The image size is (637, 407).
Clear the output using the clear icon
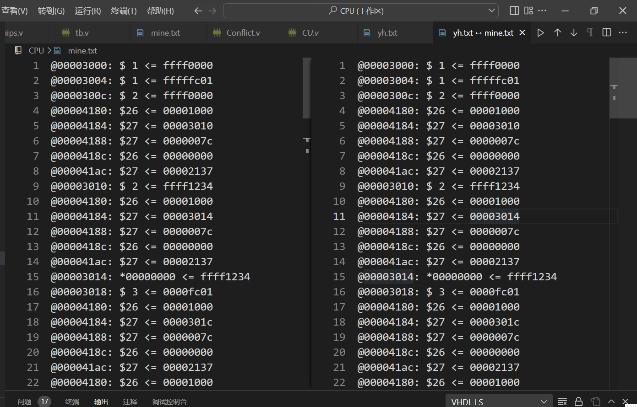point(562,402)
